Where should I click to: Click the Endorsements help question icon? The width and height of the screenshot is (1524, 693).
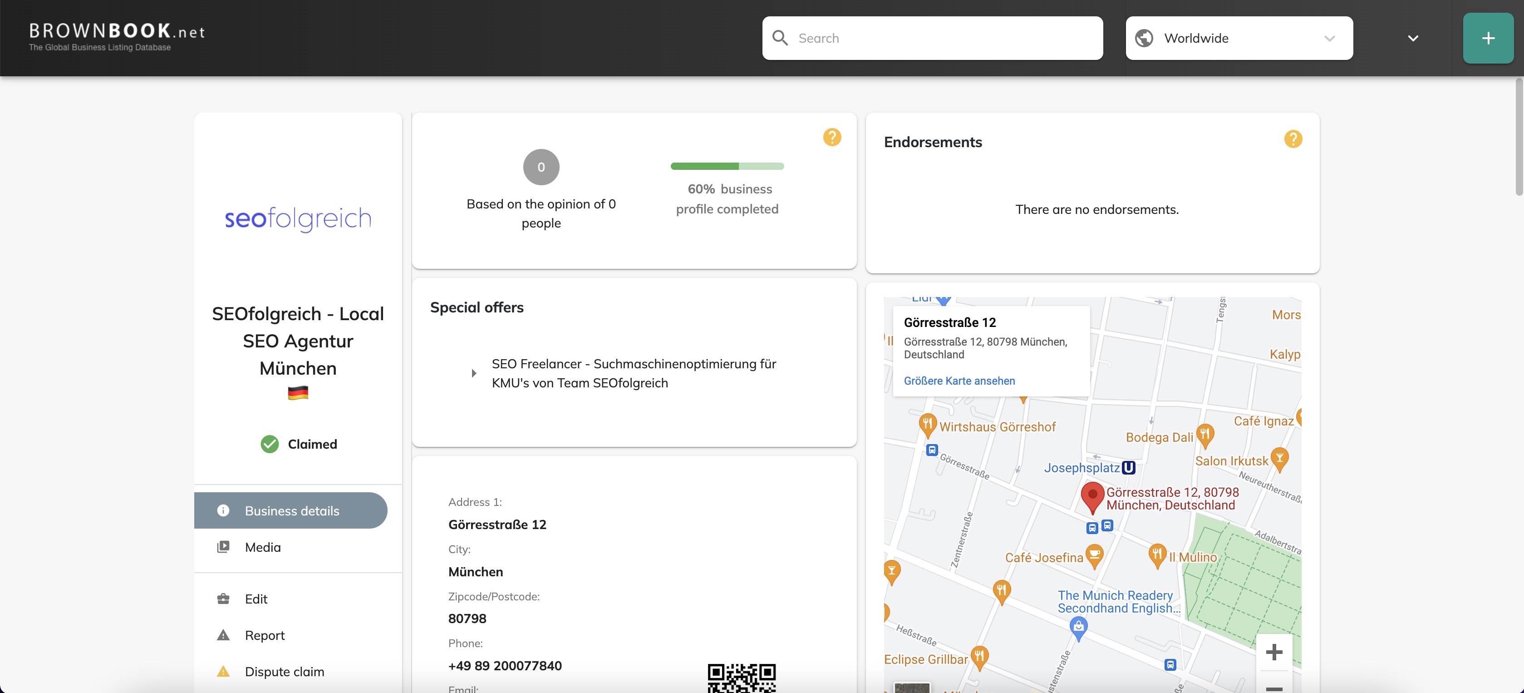point(1293,139)
